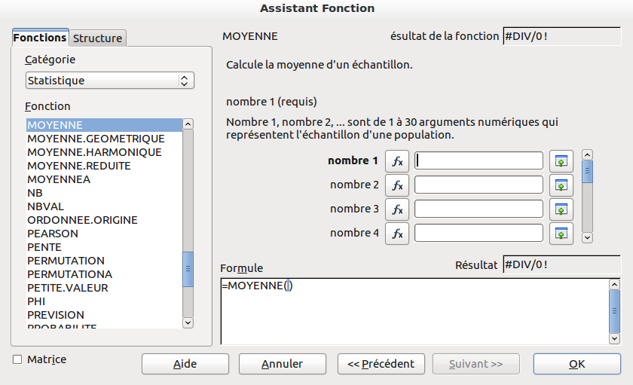Open the Catégorie dropdown showing Statistique
The image size is (633, 385).
coord(110,81)
